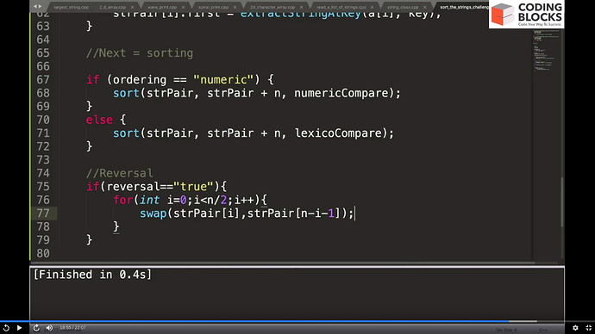Click the else keyword on line 70
This screenshot has width=595, height=334.
pyautogui.click(x=99, y=120)
